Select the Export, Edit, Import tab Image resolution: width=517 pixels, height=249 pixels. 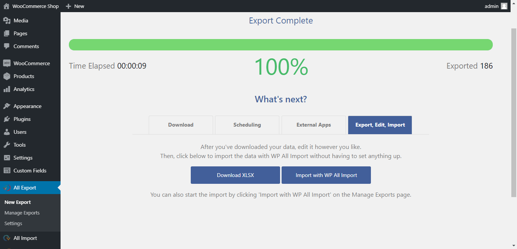tap(380, 125)
